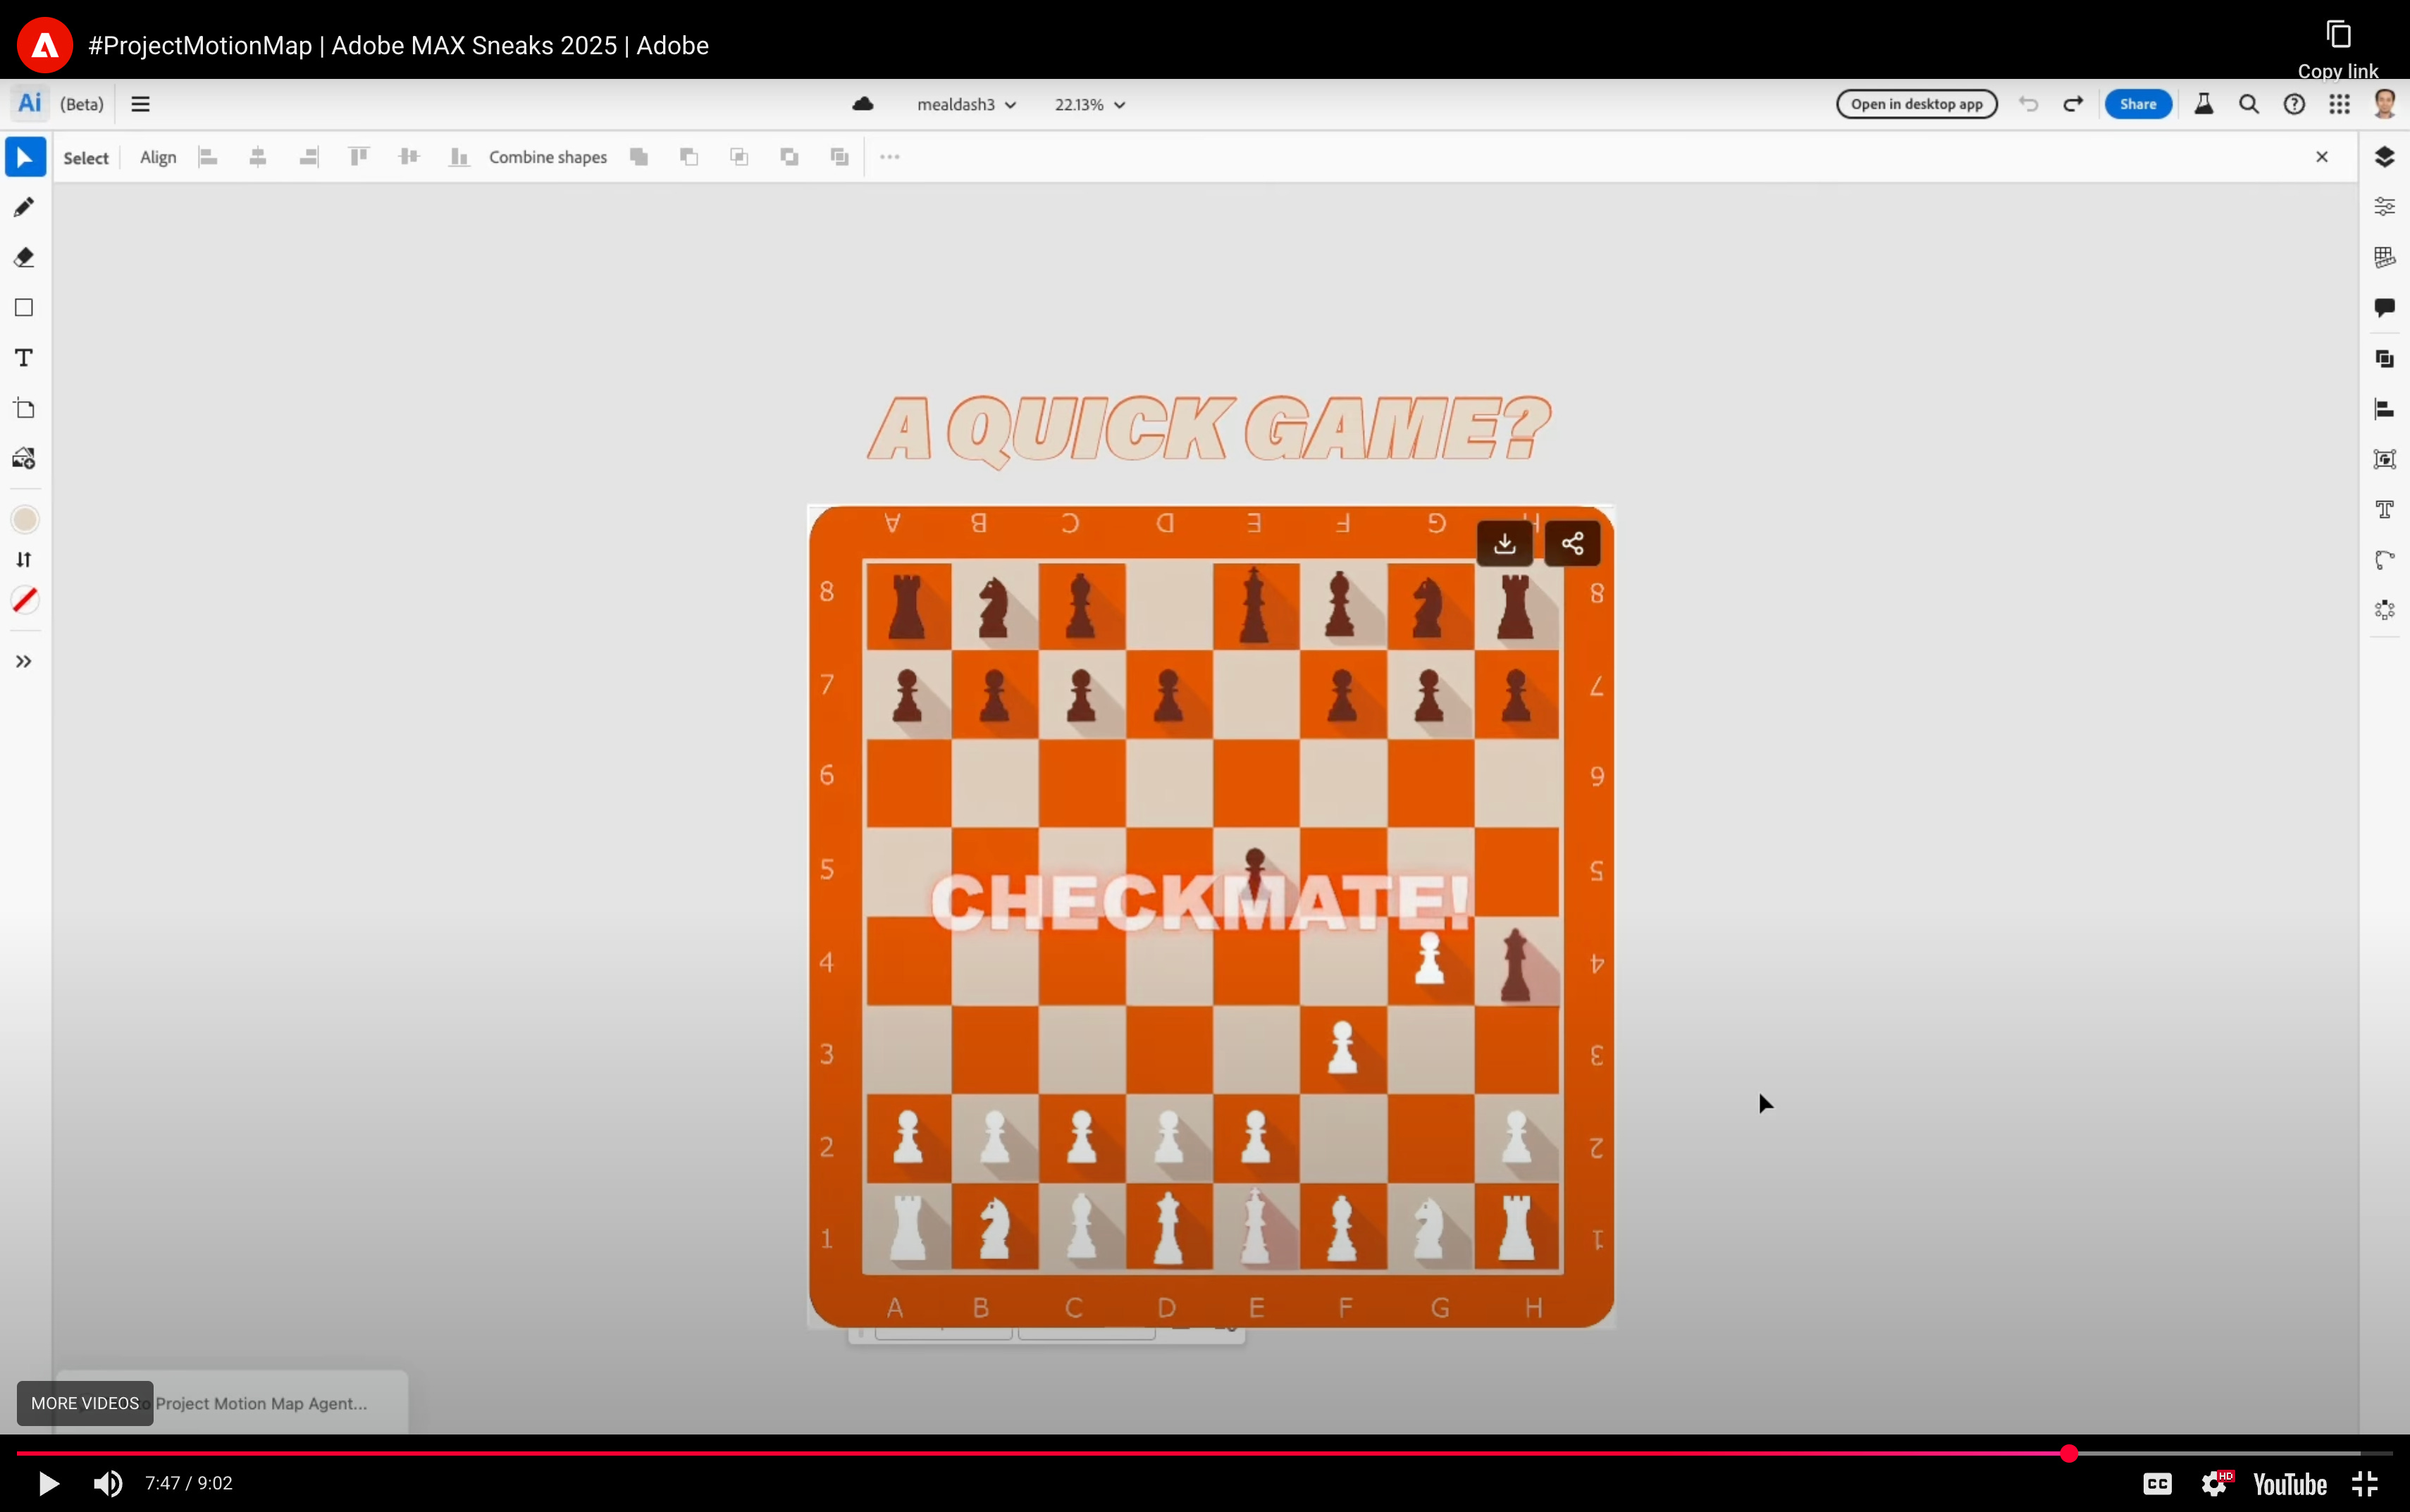Viewport: 2410px width, 1512px height.
Task: Open the Comments panel icon
Action: [2384, 307]
